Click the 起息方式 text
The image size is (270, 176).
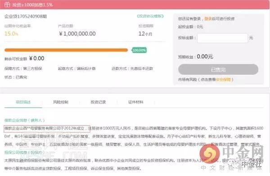click(77, 68)
